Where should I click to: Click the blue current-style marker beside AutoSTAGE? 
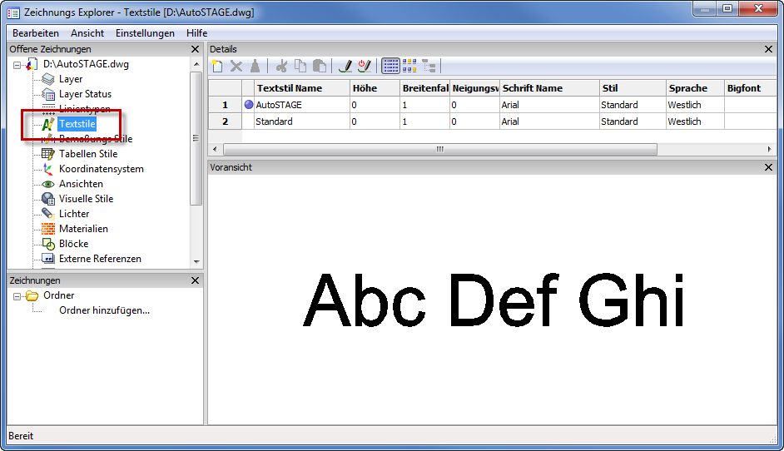pyautogui.click(x=248, y=105)
